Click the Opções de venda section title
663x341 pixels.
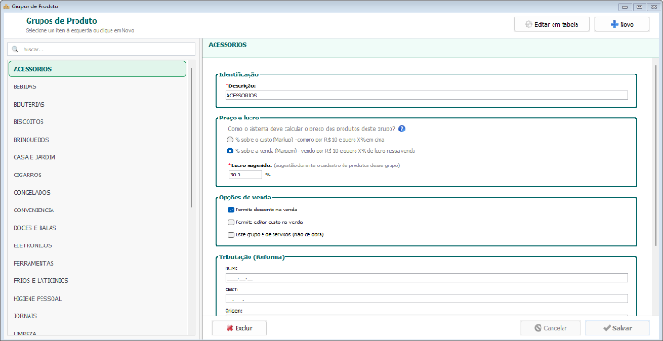(245, 197)
